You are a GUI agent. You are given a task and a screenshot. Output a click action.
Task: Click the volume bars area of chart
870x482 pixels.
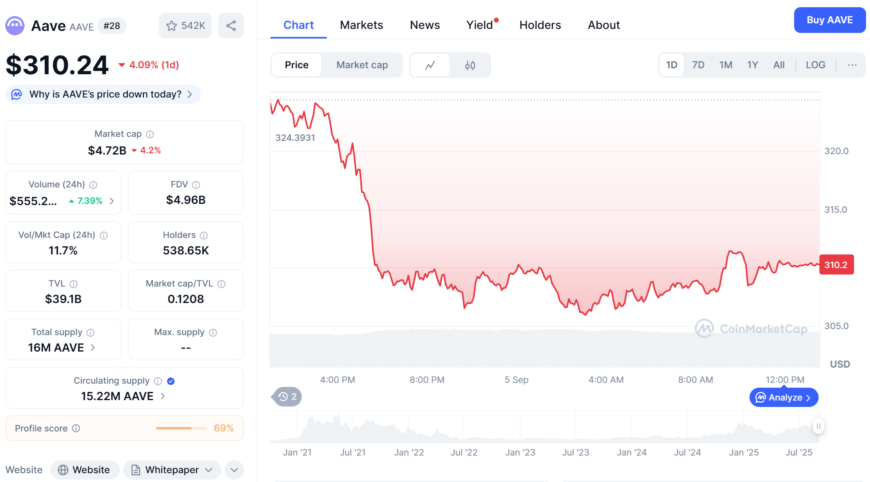[x=545, y=348]
